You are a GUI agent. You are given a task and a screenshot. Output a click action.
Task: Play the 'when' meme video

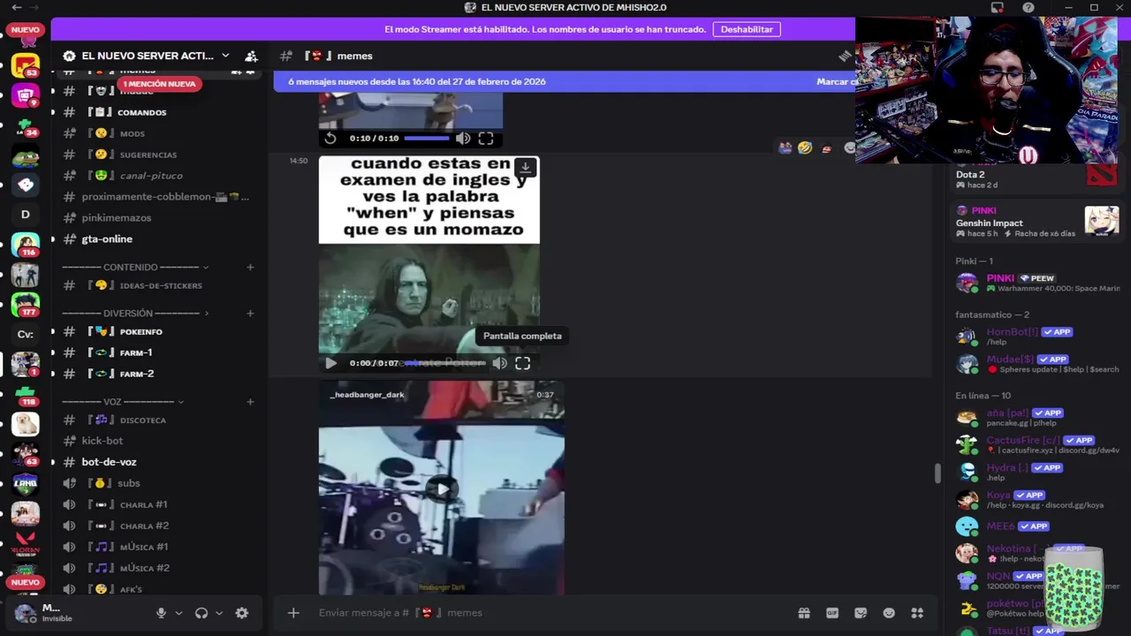[x=330, y=363]
